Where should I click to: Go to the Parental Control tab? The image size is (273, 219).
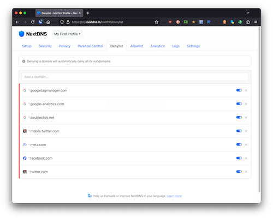(x=90, y=46)
